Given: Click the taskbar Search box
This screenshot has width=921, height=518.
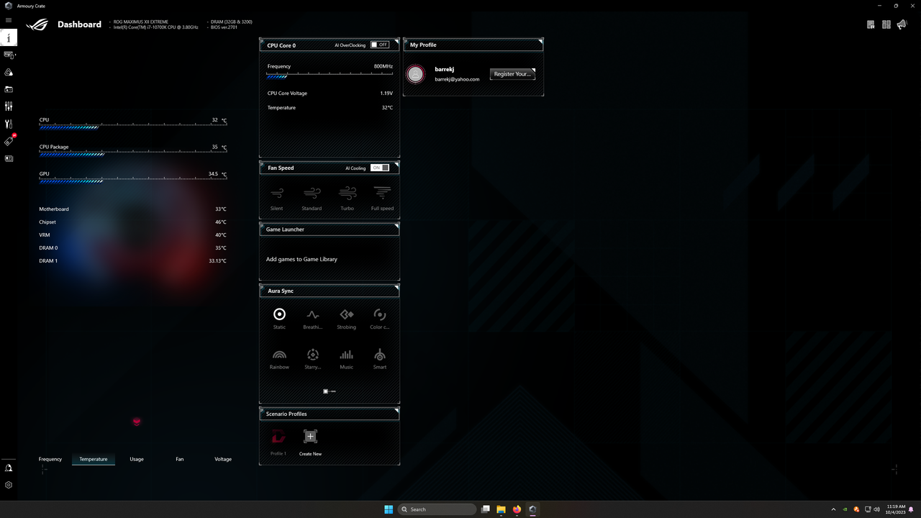Looking at the screenshot, I should [437, 509].
